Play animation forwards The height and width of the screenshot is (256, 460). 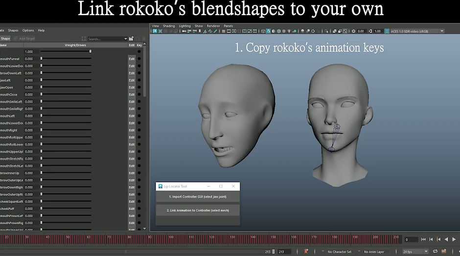pyautogui.click(x=454, y=239)
